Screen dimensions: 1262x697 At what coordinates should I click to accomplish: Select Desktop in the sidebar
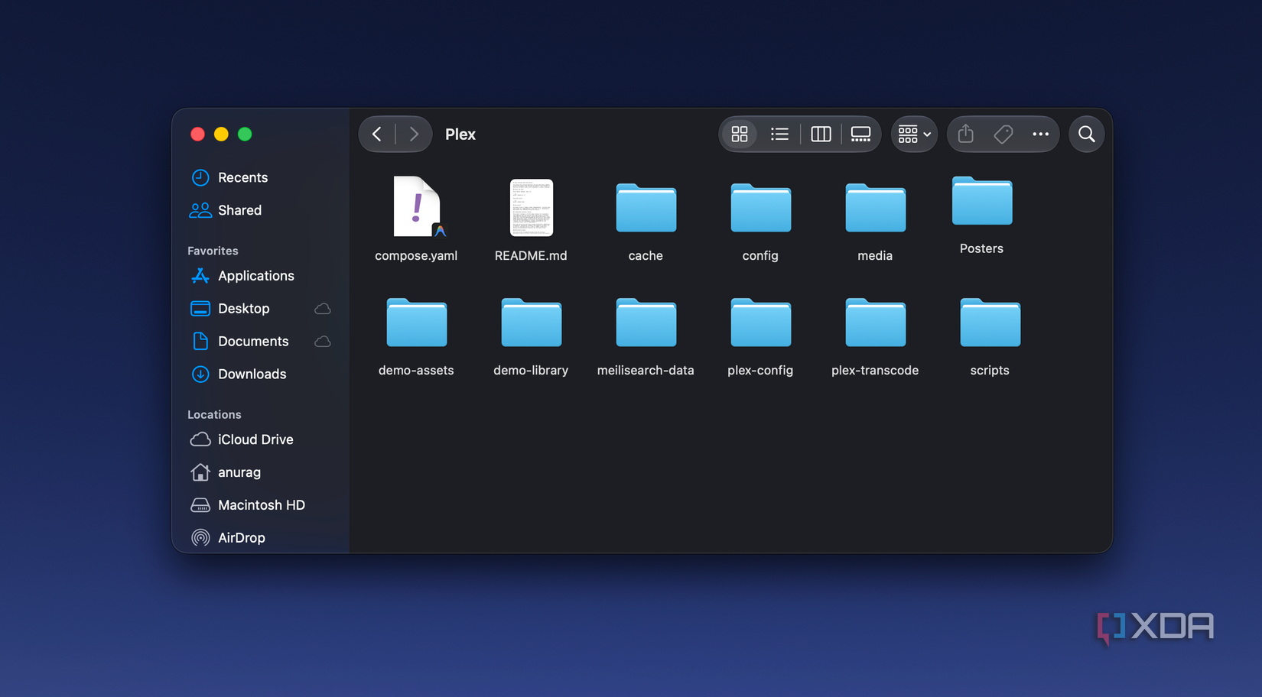[260, 309]
